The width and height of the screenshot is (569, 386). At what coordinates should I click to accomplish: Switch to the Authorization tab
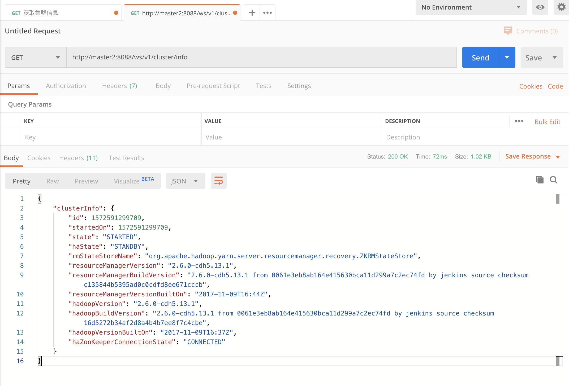coord(66,86)
